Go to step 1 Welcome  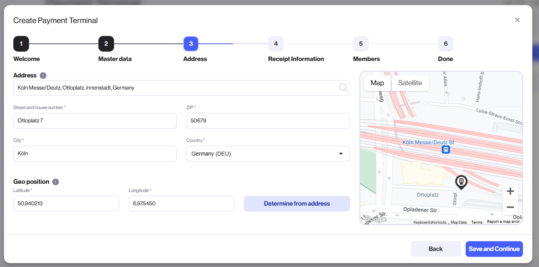(x=21, y=44)
